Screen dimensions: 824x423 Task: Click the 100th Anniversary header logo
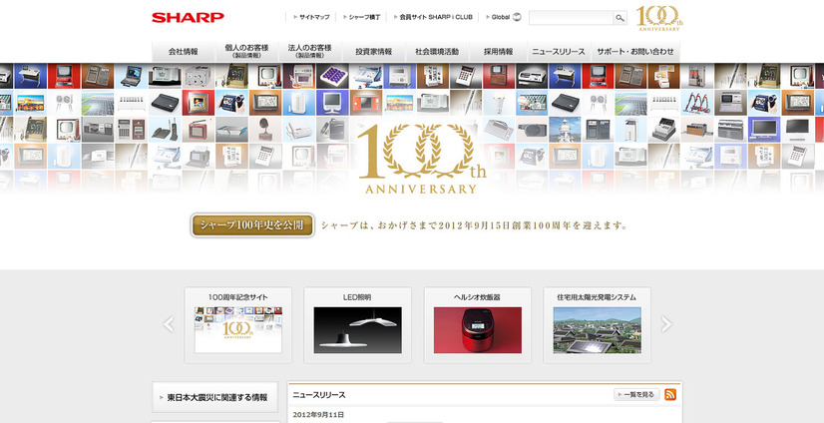click(x=659, y=18)
